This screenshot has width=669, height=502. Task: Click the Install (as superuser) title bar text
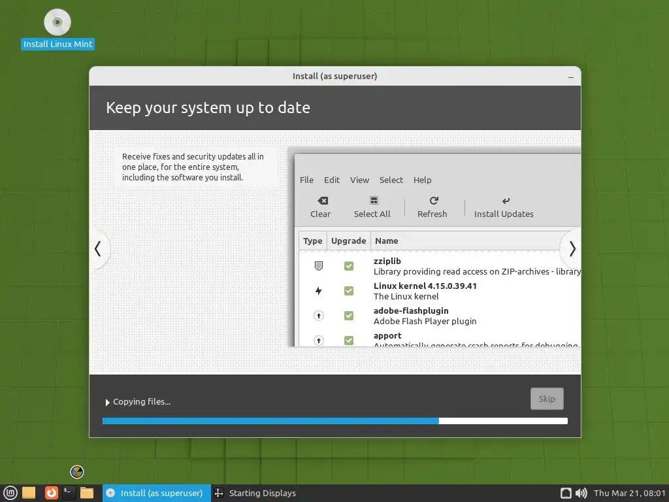coord(335,76)
